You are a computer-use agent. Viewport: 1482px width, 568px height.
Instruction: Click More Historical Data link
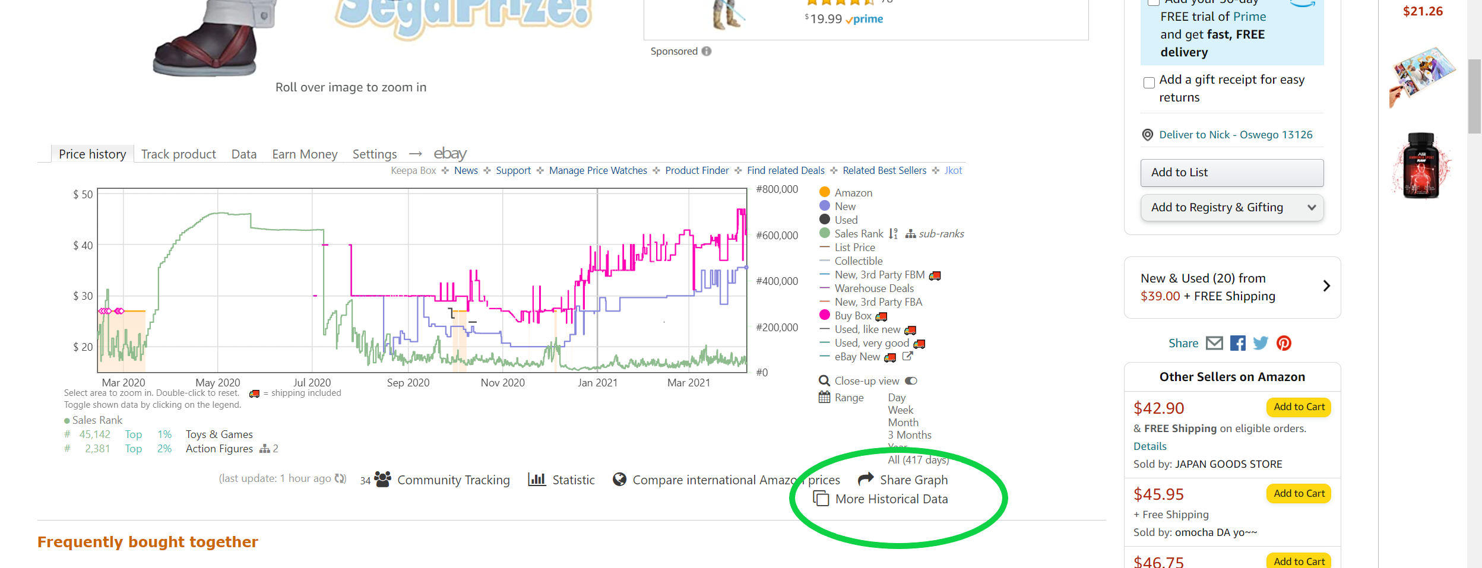click(891, 499)
